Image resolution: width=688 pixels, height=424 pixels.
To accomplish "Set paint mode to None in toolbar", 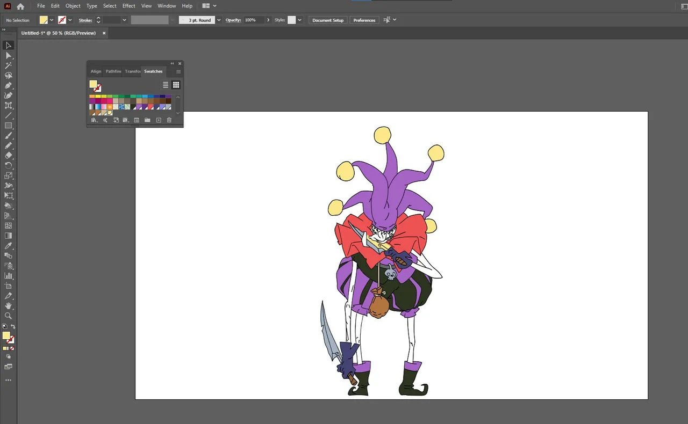I will click(x=12, y=348).
